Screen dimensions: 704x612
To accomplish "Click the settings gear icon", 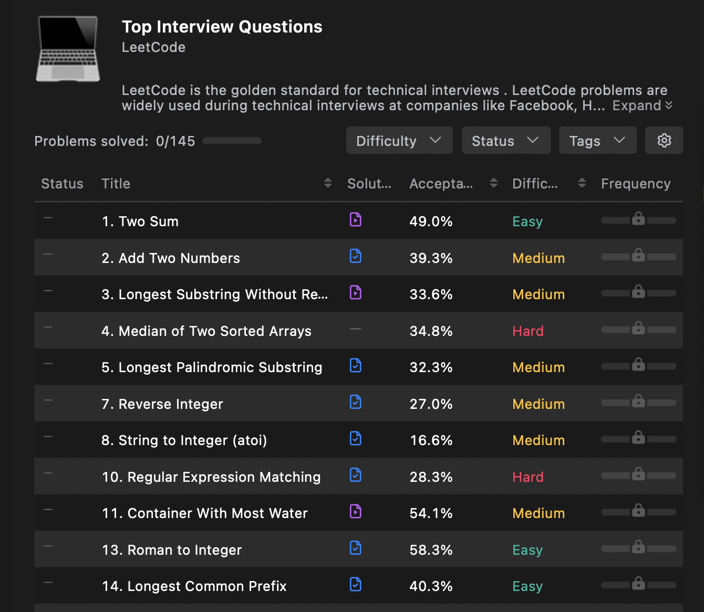I will (x=664, y=140).
